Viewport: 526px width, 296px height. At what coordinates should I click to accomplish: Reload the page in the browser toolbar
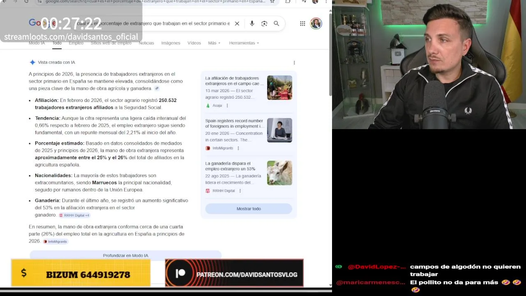coord(26,2)
